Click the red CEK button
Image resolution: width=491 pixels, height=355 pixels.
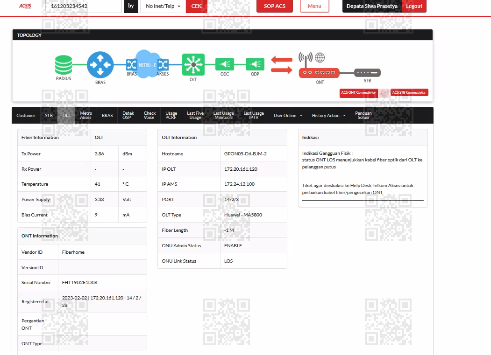(x=196, y=6)
